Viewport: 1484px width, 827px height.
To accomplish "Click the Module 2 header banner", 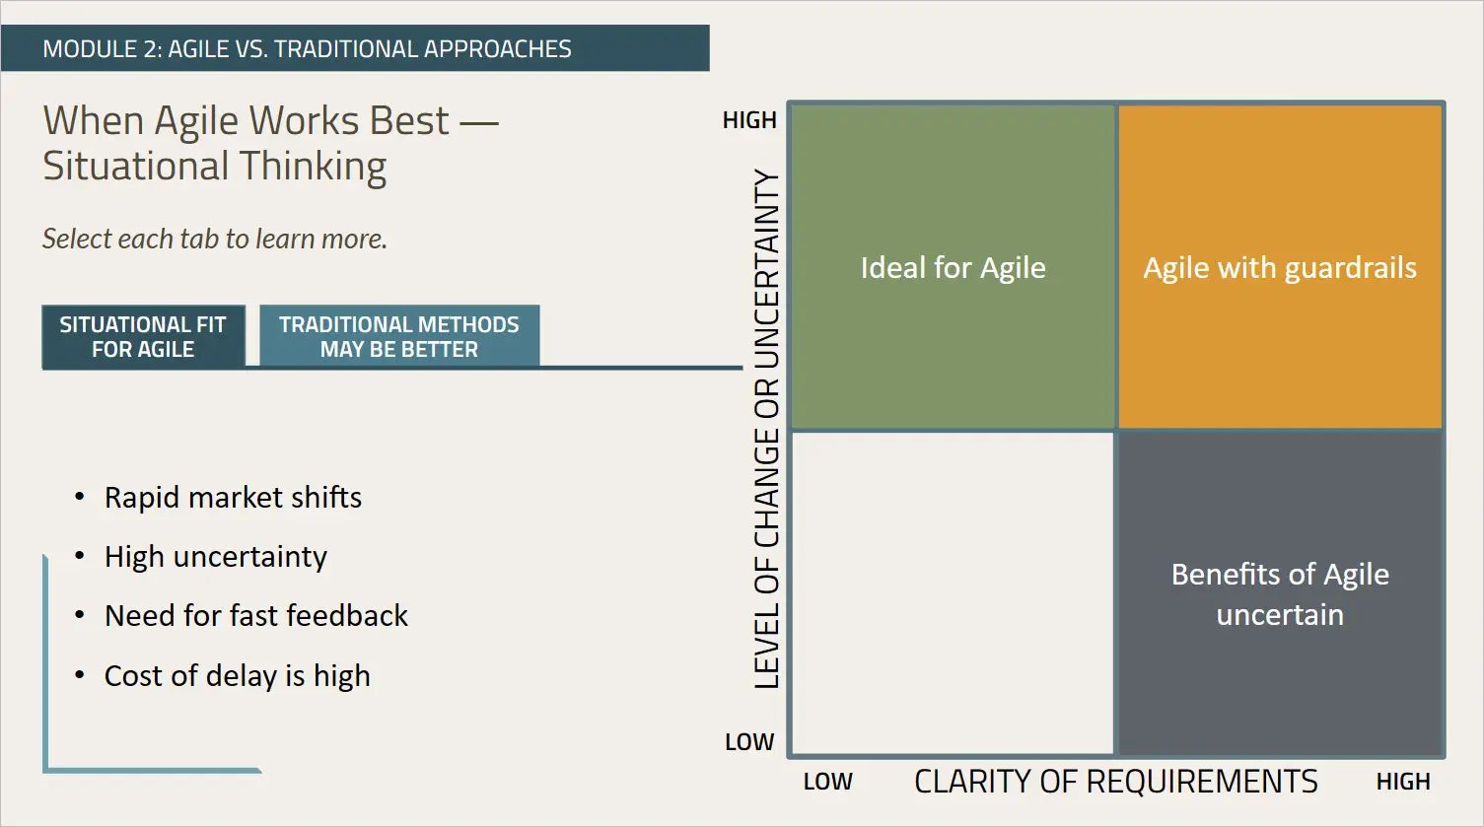I will (355, 48).
